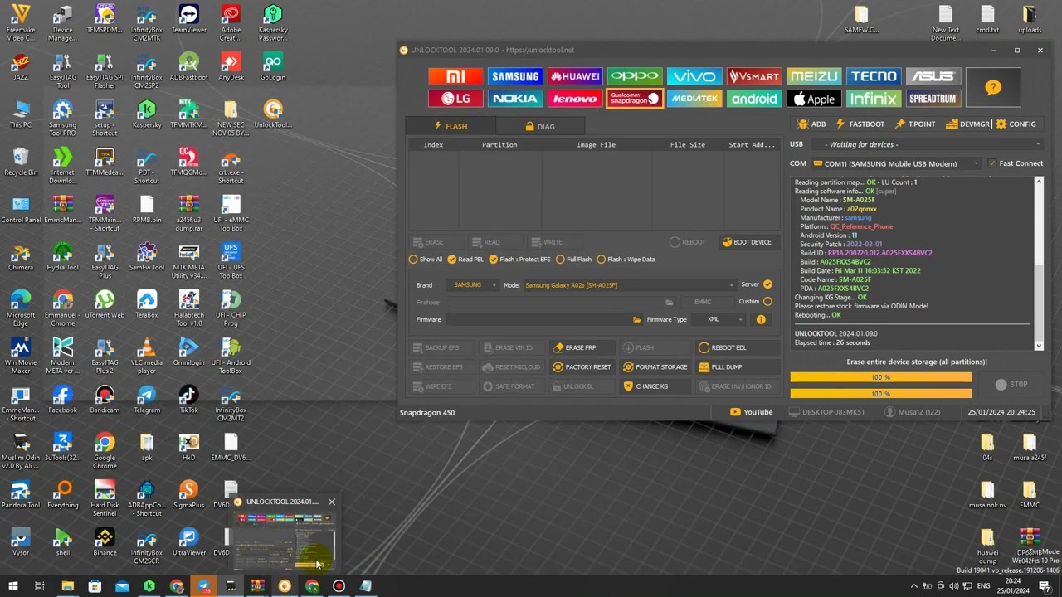Choose the Samsung brand tile
This screenshot has width=1062, height=597.
tap(515, 76)
